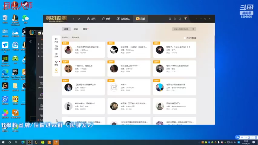Open the 我悟了,今日必上大分 stream

pos(174,50)
